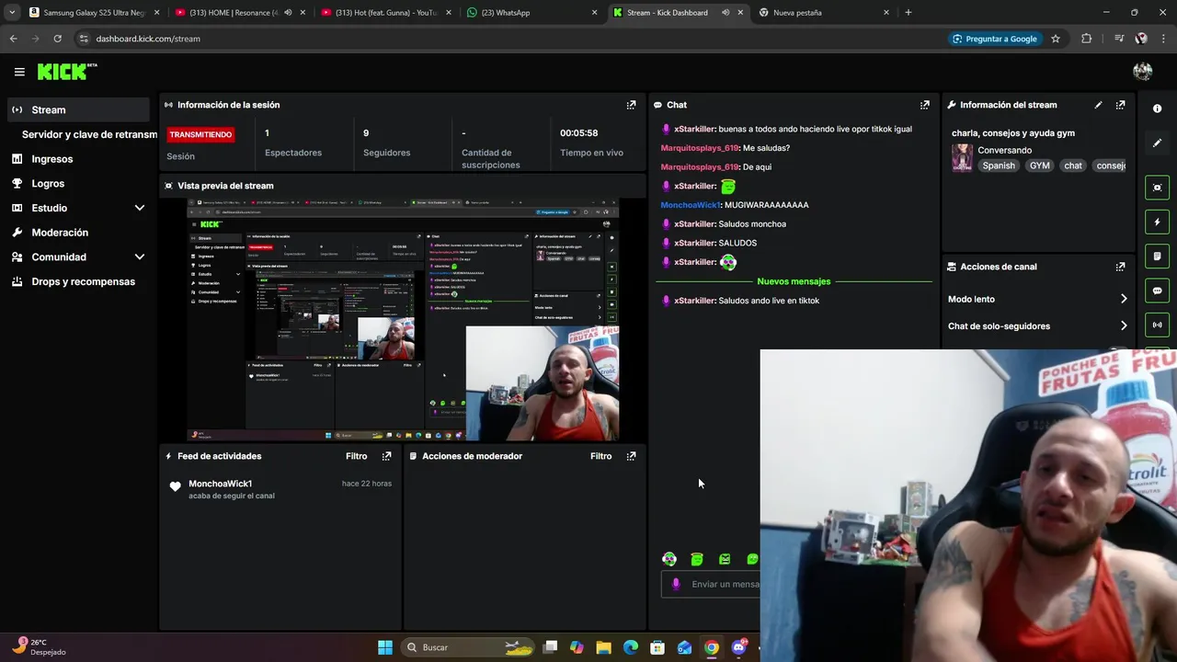Switch to the Nueva pestaña tab
Image resolution: width=1177 pixels, height=662 pixels.
coord(823,13)
